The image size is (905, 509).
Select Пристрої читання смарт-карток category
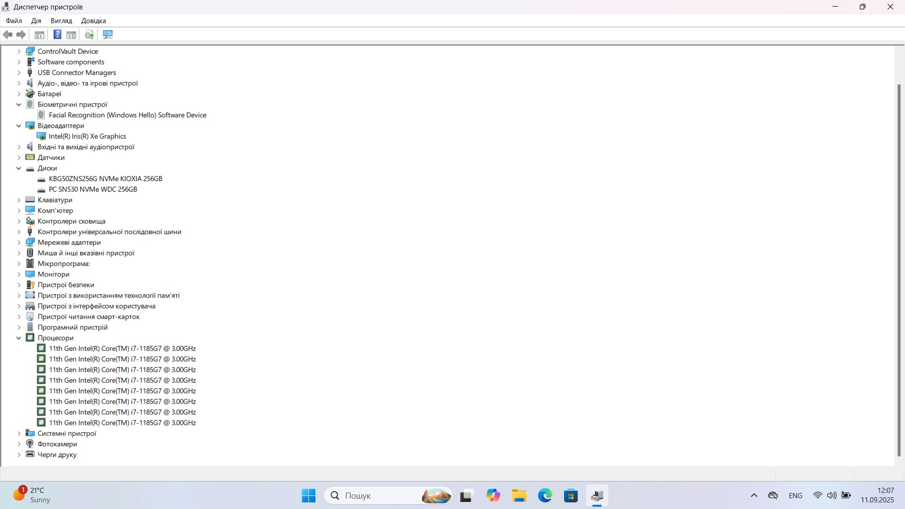[x=89, y=317]
